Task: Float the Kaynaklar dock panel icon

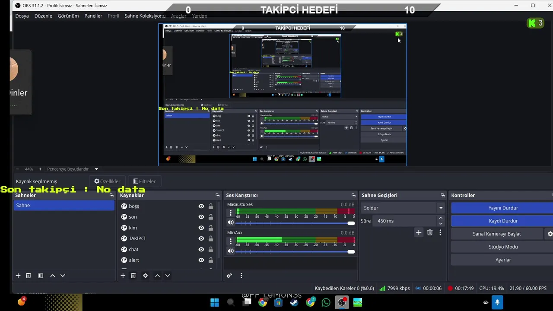Action: [217, 195]
